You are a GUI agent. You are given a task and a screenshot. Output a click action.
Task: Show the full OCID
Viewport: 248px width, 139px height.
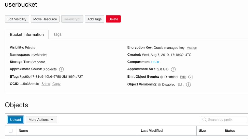46,84
